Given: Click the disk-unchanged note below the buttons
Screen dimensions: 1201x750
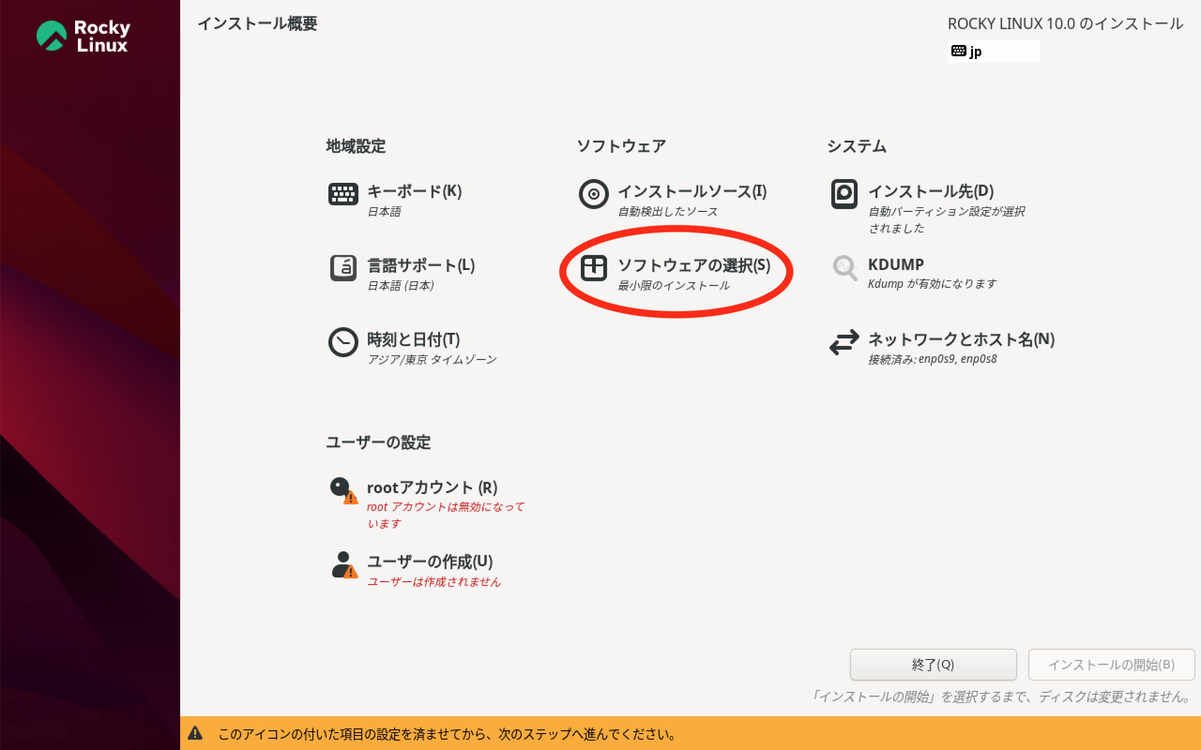Looking at the screenshot, I should pos(1002,697).
